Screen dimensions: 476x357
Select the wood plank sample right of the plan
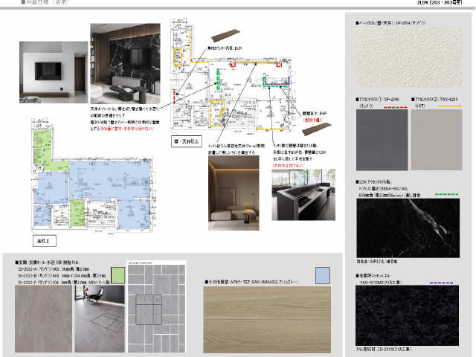coord(317,129)
